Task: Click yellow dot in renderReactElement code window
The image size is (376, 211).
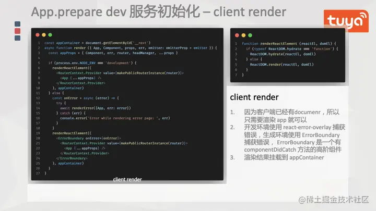Action: [x=243, y=35]
